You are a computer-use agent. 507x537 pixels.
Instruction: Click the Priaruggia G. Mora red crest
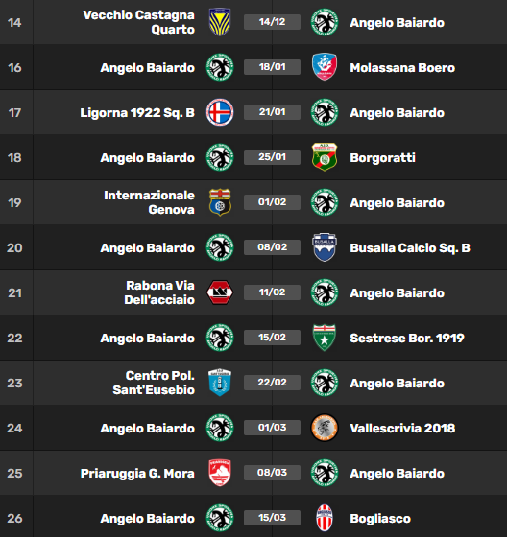(220, 473)
